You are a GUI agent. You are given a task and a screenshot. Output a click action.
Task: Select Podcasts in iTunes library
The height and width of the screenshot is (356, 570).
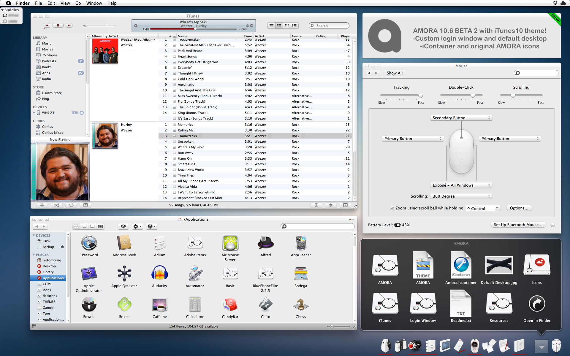[x=49, y=61]
